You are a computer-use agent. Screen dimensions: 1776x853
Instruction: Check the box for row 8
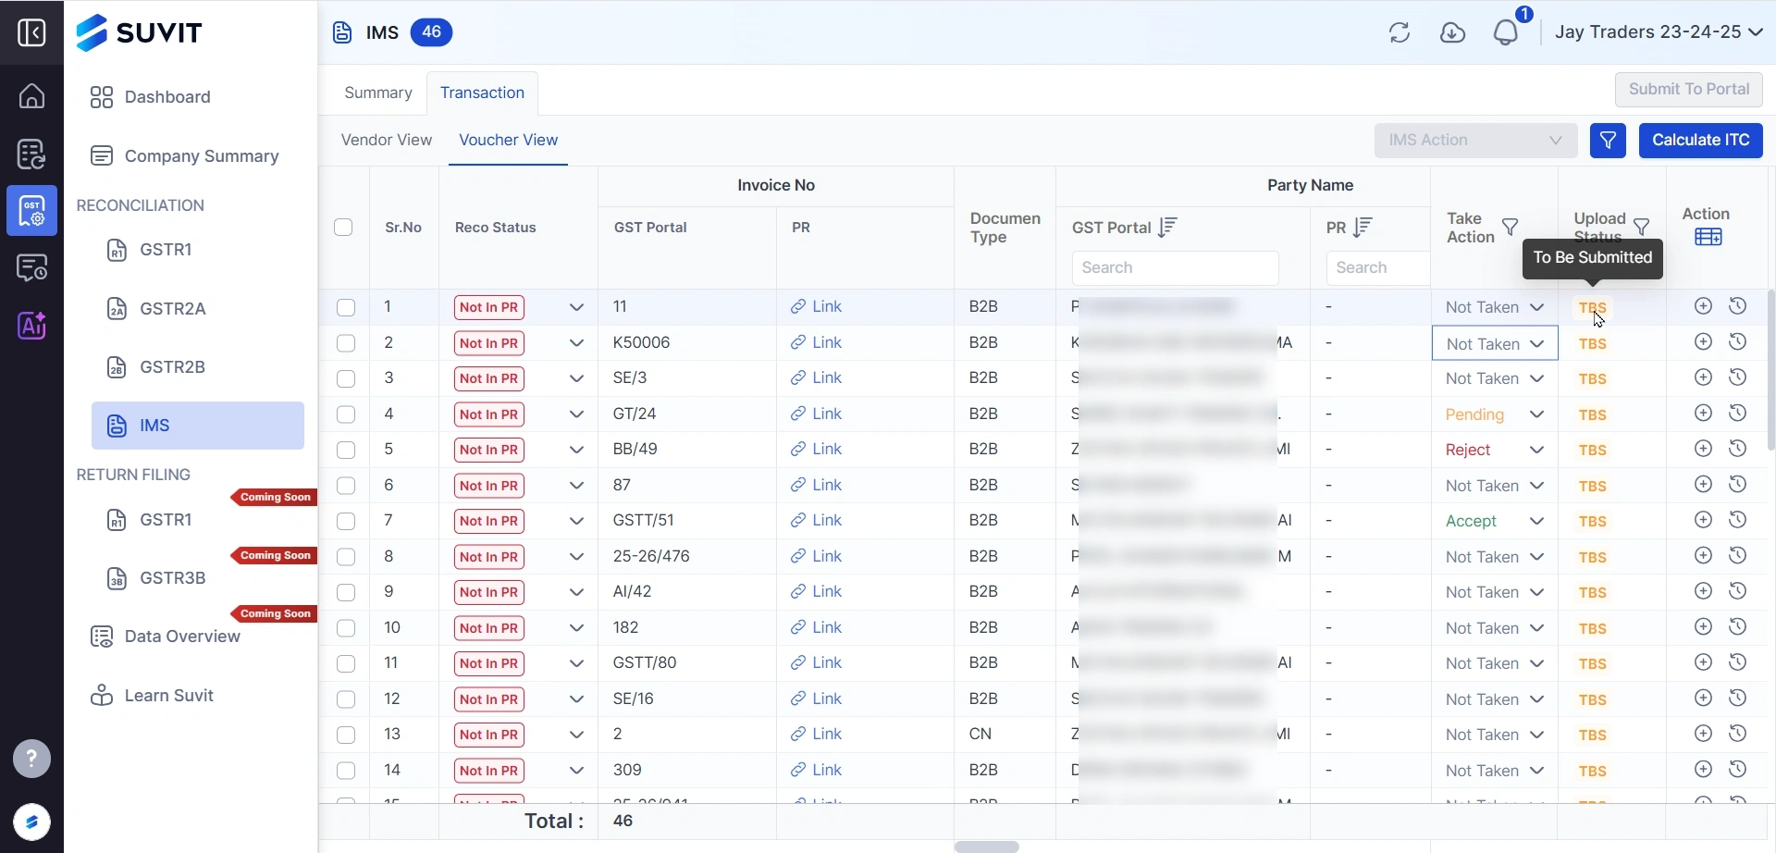click(x=346, y=557)
